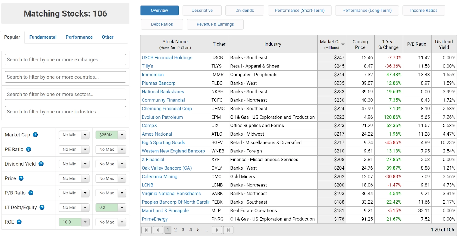Open Market Cap help icon
Viewport: 458px width, 237px height.
click(x=35, y=135)
